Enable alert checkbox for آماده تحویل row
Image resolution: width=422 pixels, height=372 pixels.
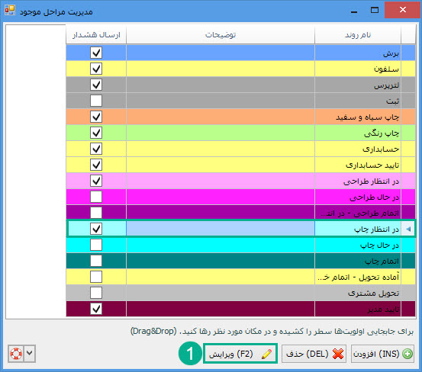[x=96, y=277]
